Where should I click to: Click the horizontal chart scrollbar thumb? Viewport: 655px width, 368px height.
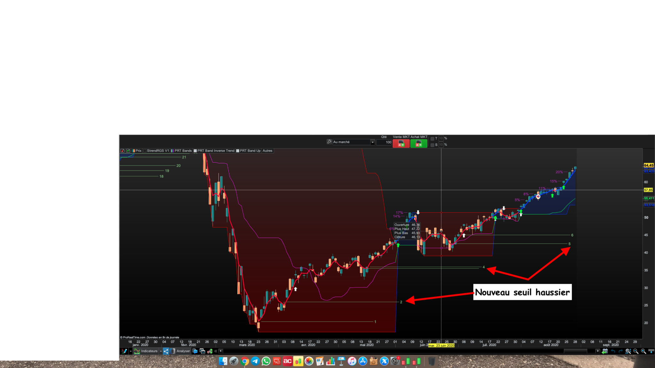pyautogui.click(x=575, y=351)
